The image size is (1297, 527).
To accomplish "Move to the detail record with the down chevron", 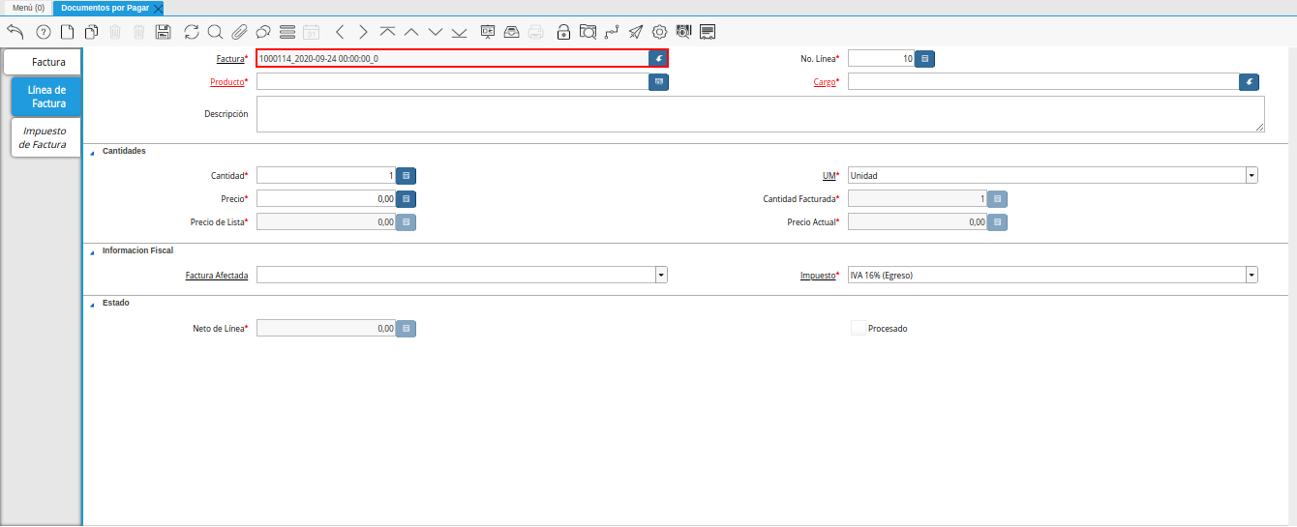I will (x=436, y=32).
